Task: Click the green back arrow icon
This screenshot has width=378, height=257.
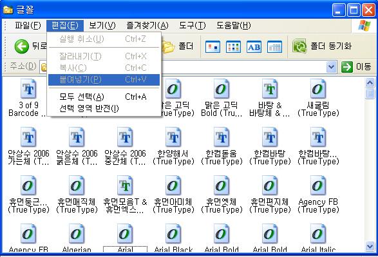Action: [x=22, y=46]
